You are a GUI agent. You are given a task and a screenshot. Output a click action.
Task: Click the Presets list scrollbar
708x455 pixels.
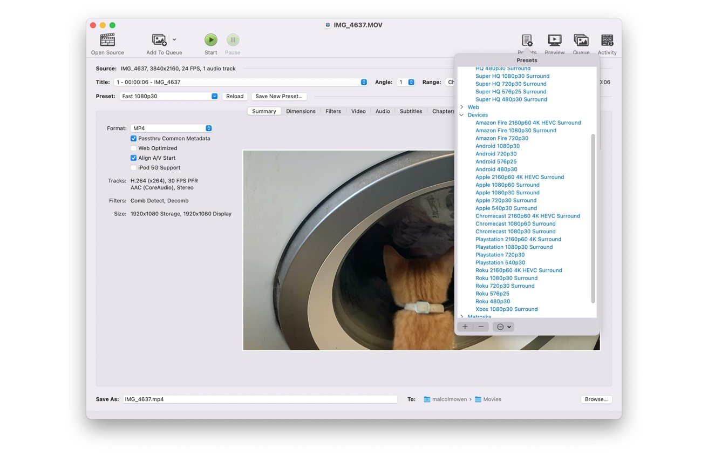tap(593, 218)
